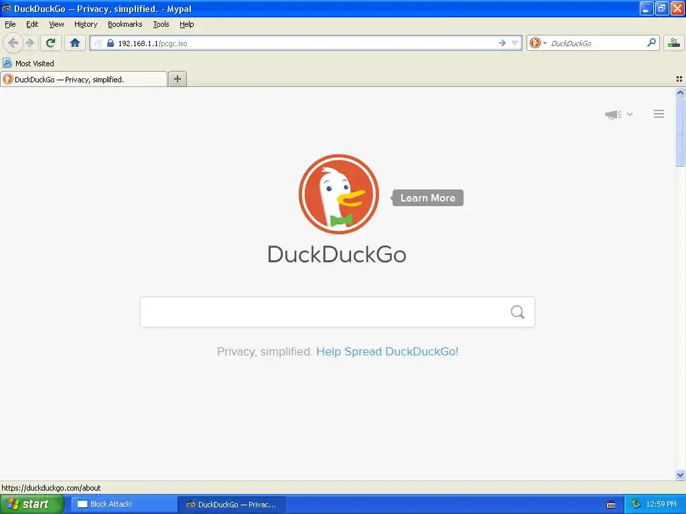Click the DuckDuckGo wordmark text
The height and width of the screenshot is (514, 686).
337,254
